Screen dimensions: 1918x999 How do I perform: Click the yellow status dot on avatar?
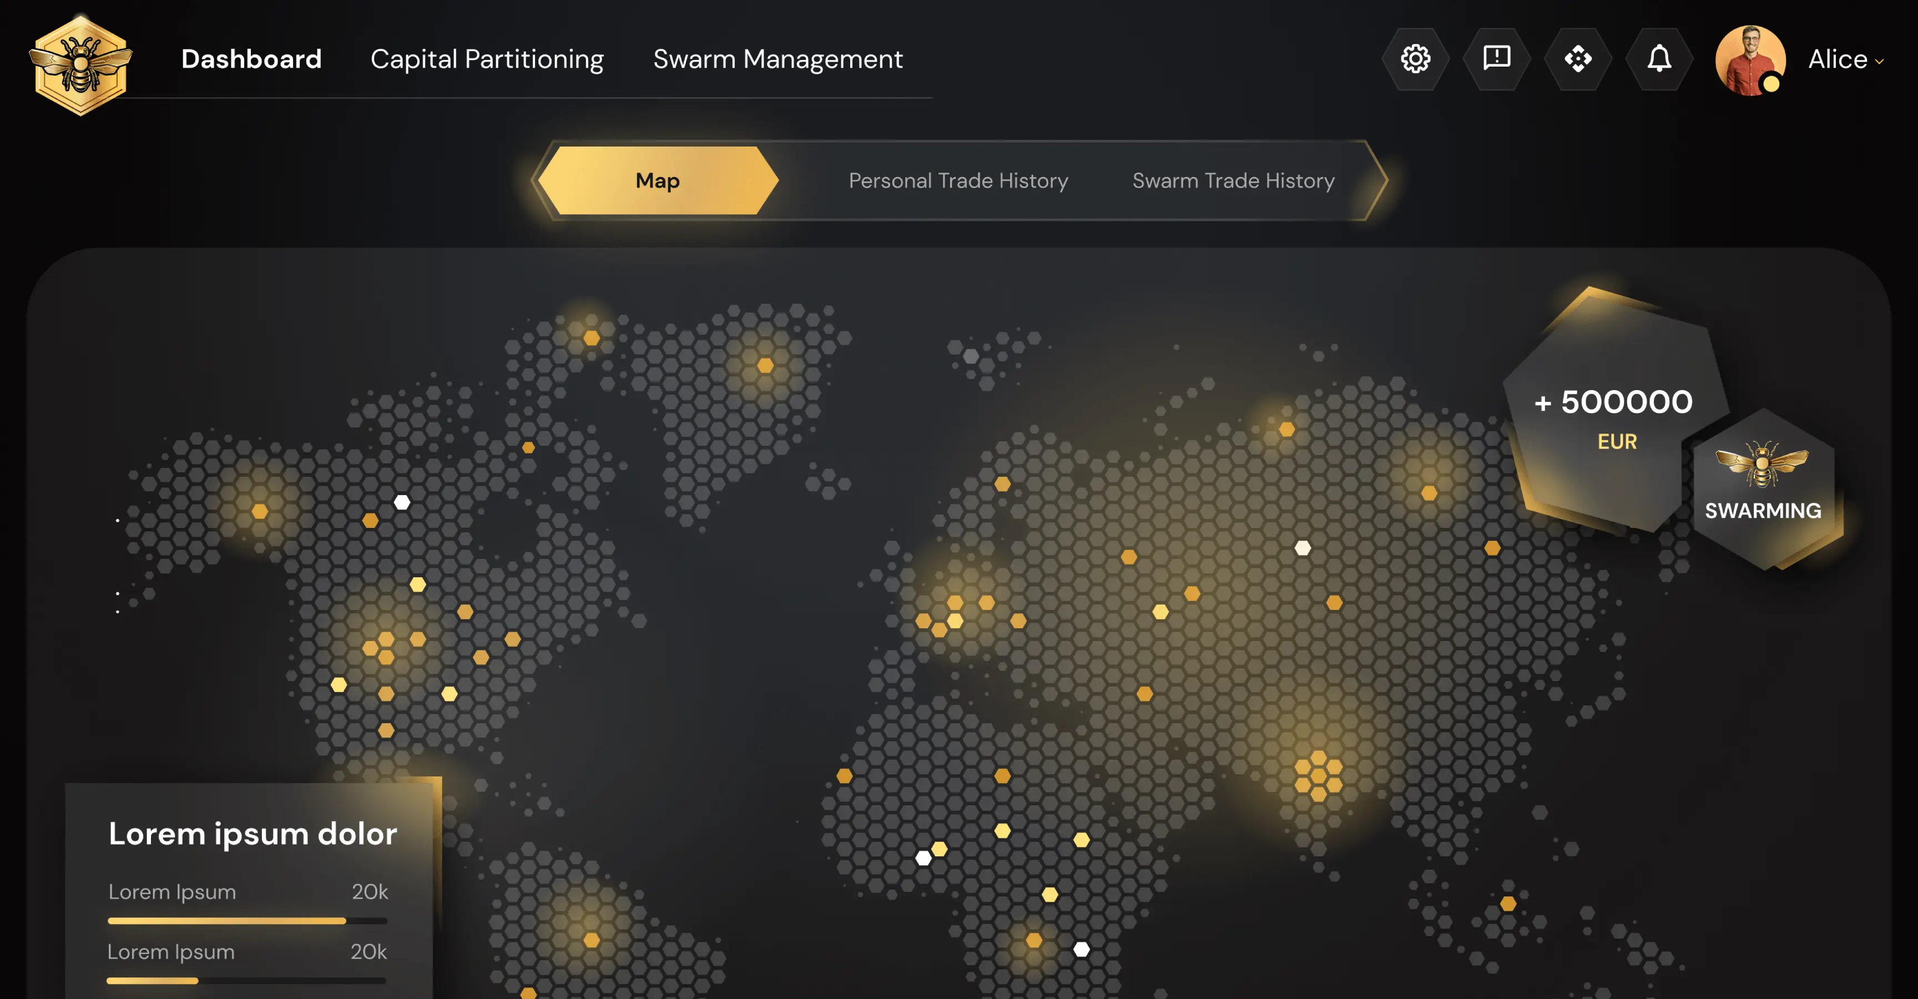point(1771,84)
